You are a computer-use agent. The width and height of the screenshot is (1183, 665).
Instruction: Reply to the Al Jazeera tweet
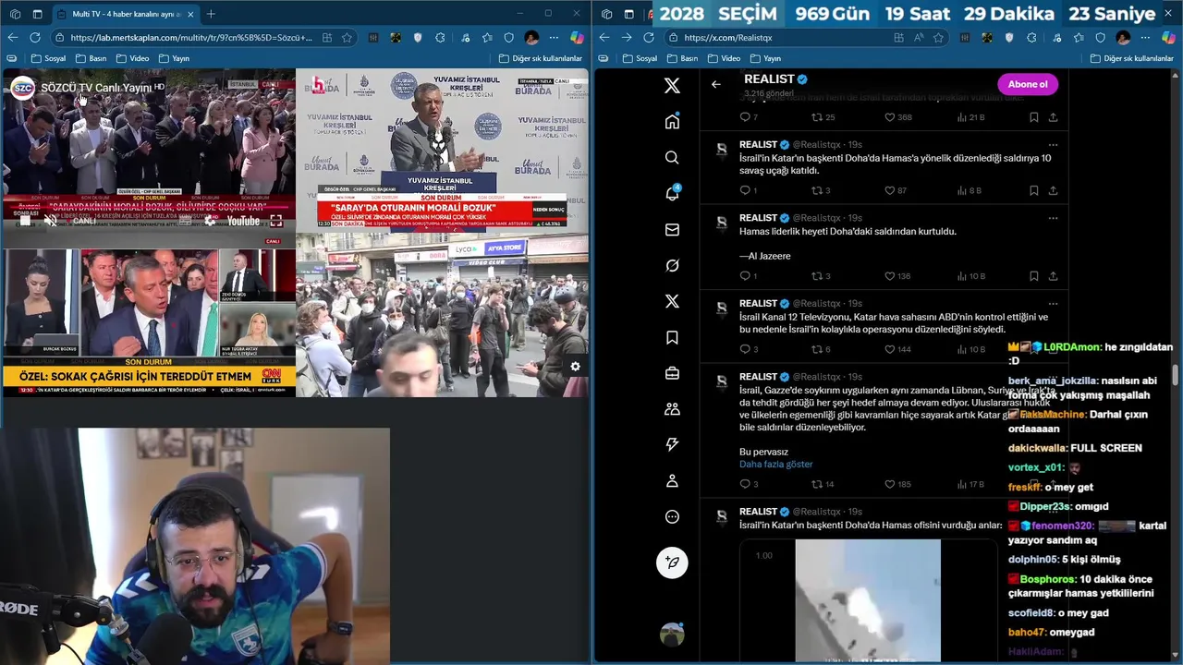pos(745,275)
